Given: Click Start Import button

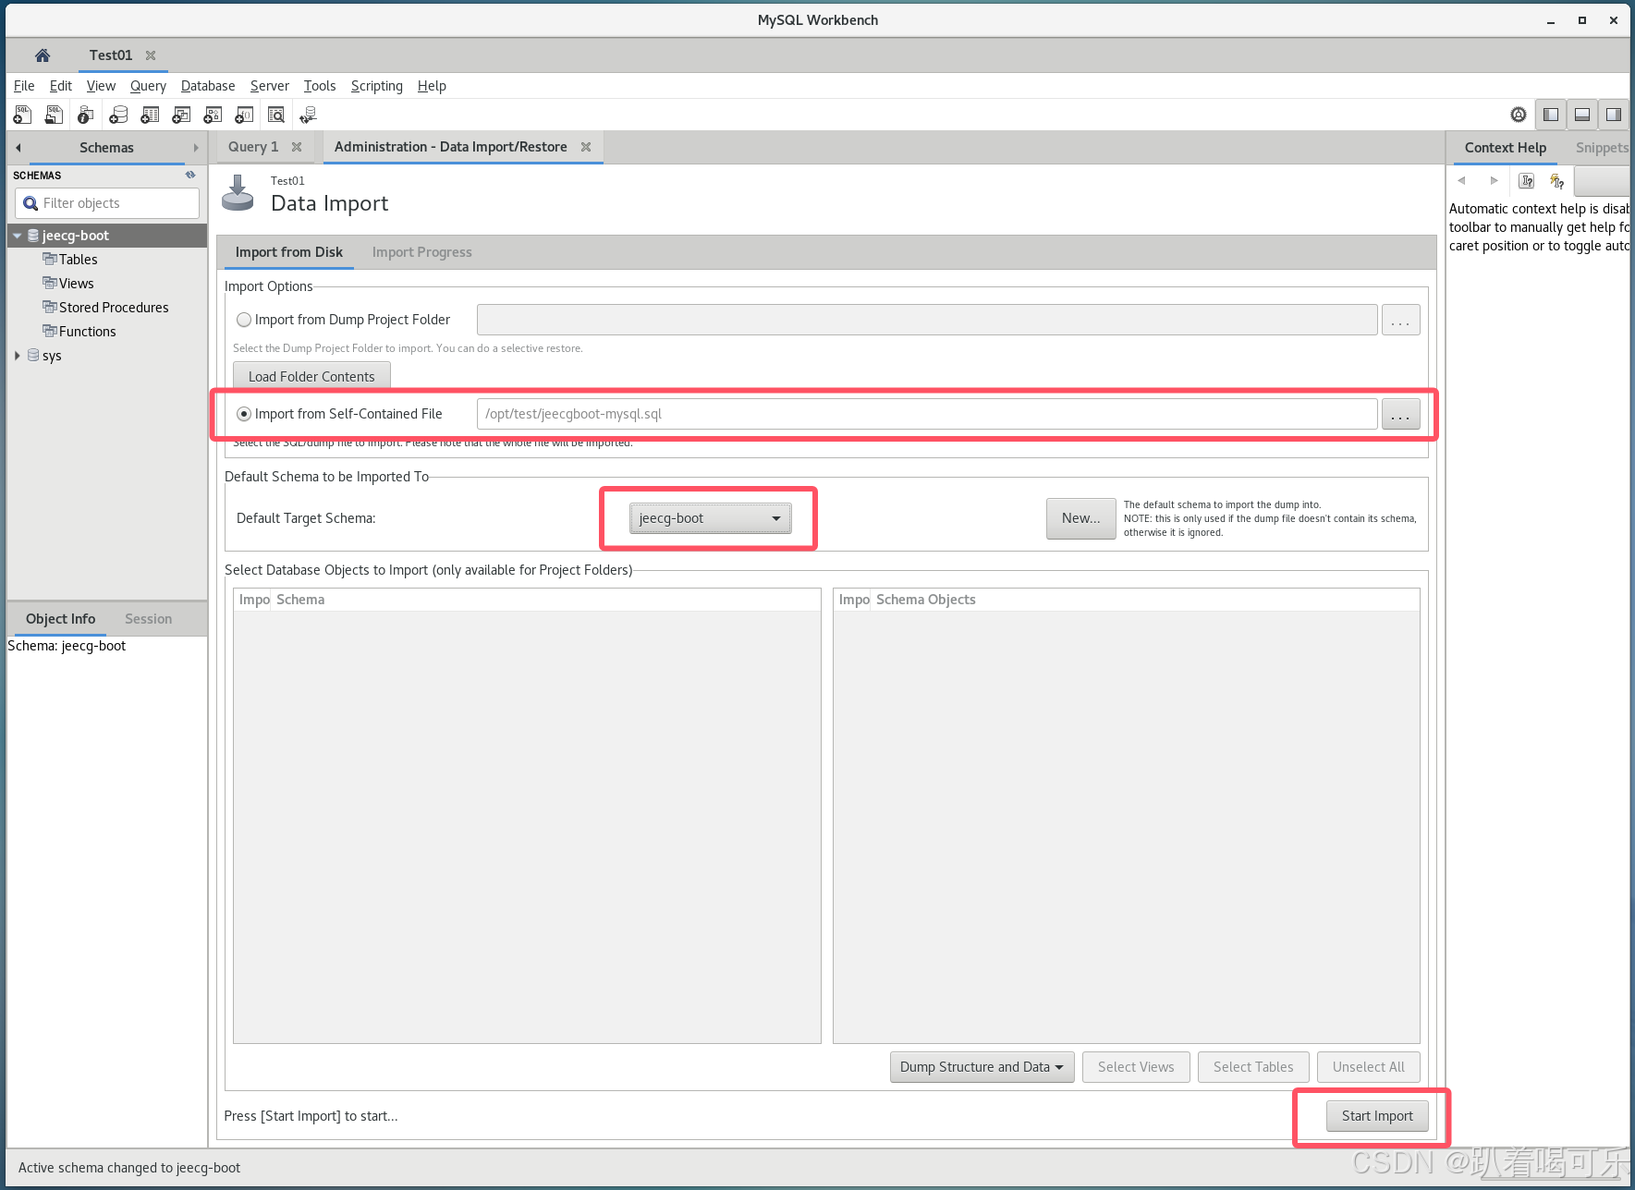Looking at the screenshot, I should [x=1377, y=1116].
